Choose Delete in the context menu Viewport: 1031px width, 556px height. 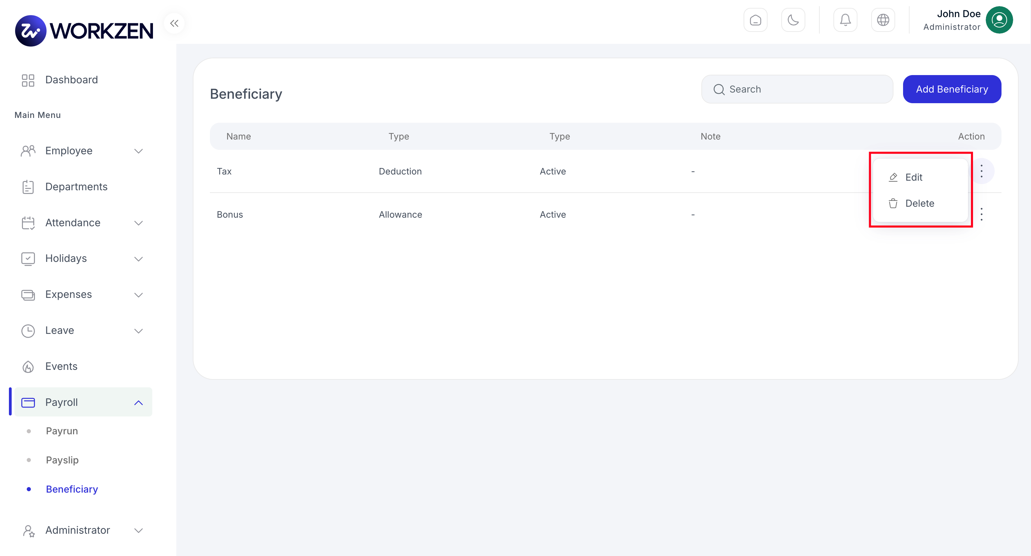pyautogui.click(x=920, y=203)
